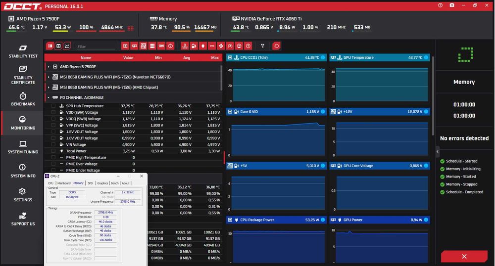Sort the table by Min column
This screenshot has height=266, width=495.
(x=158, y=58)
